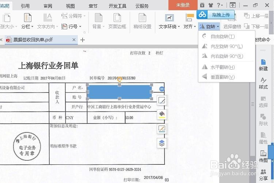Switch to the 审阅 ribbon tab

pos(48,6)
